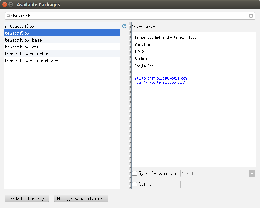260x208 pixels.
Task: Click the author text Google Inc.
Action: tap(144, 66)
